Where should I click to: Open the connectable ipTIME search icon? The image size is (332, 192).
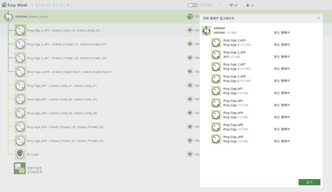[x=20, y=168]
